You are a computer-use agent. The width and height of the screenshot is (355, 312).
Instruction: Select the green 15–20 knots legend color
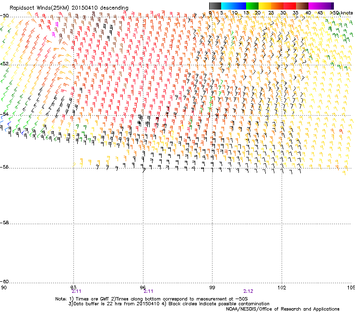(252, 6)
